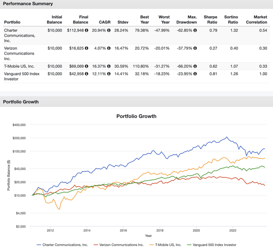Click the $400,000 y-axis label
273x251 pixels.
point(19,125)
